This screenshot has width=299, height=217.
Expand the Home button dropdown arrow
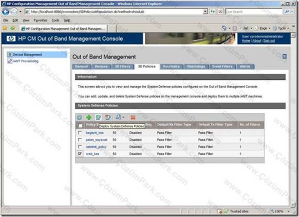(229, 28)
